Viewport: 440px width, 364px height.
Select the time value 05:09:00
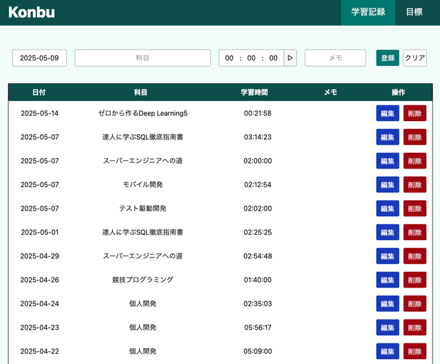tap(258, 351)
